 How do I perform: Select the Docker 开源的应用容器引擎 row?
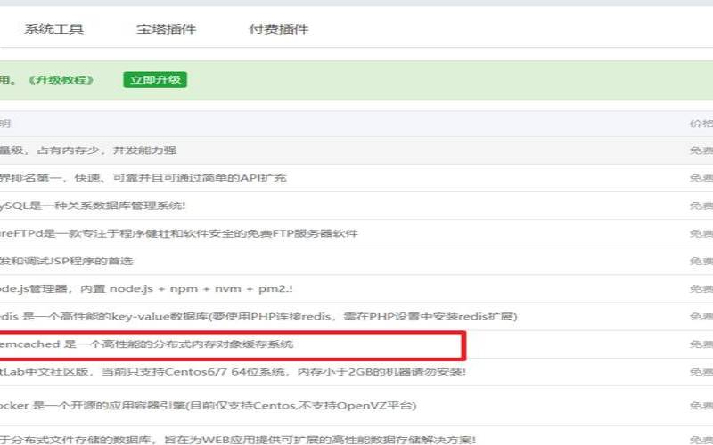[207, 405]
